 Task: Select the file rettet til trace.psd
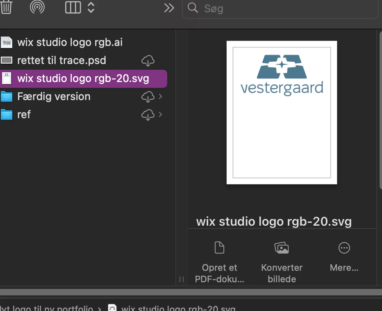point(61,60)
